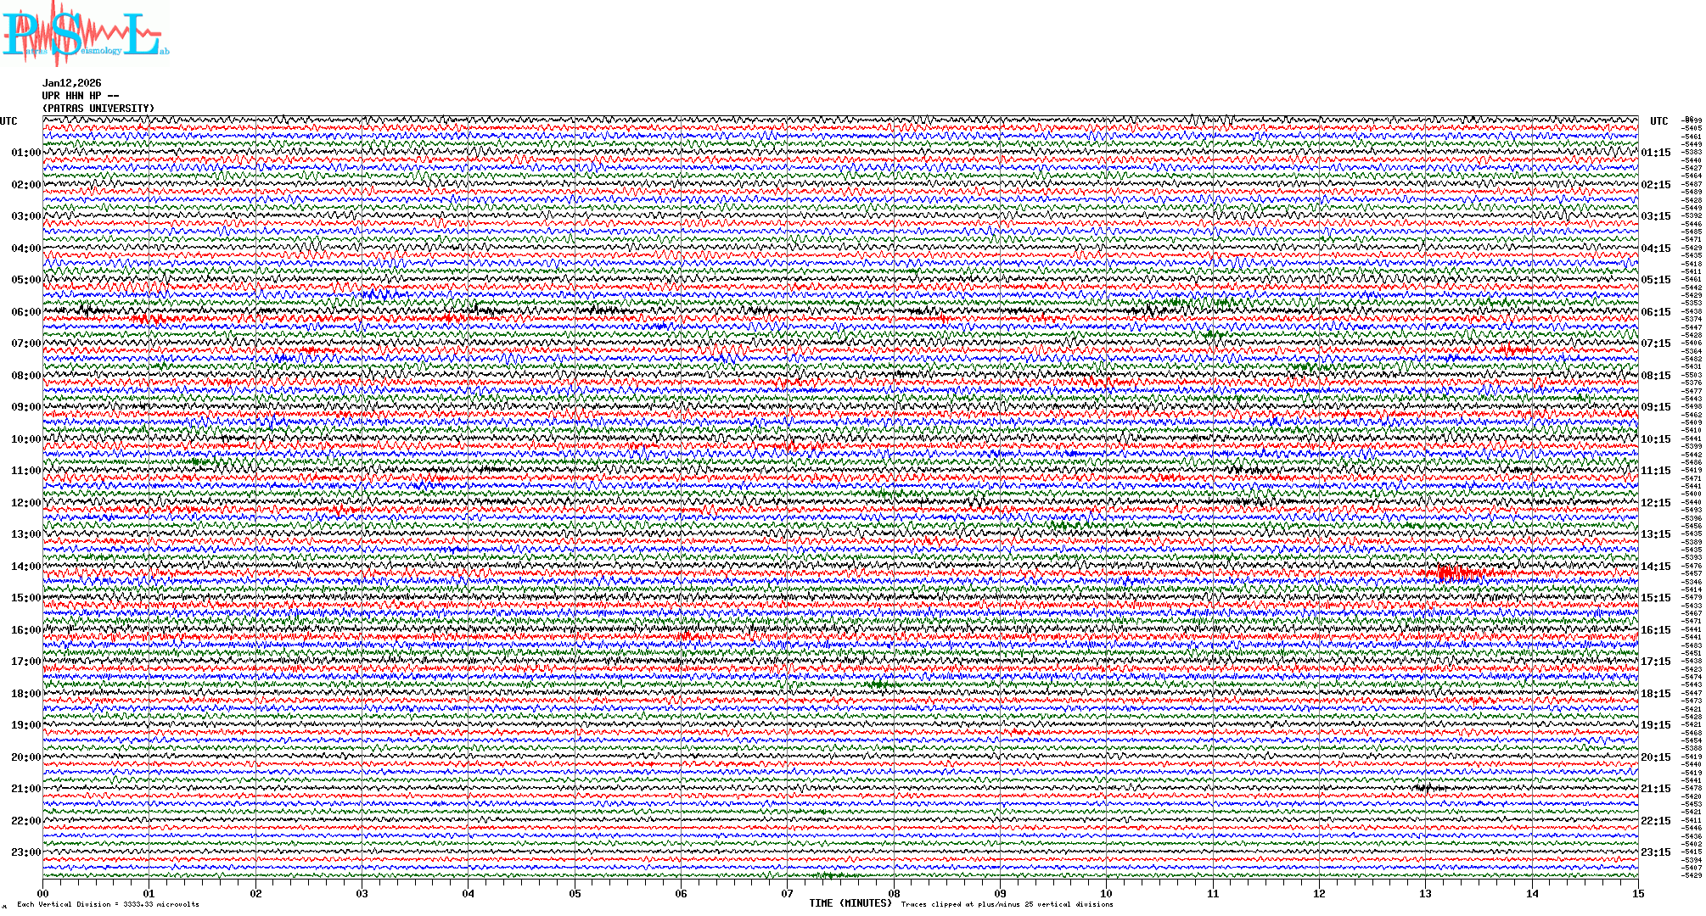Click the Traces clipped footnote text
This screenshot has height=916, width=1706.
(x=1007, y=904)
